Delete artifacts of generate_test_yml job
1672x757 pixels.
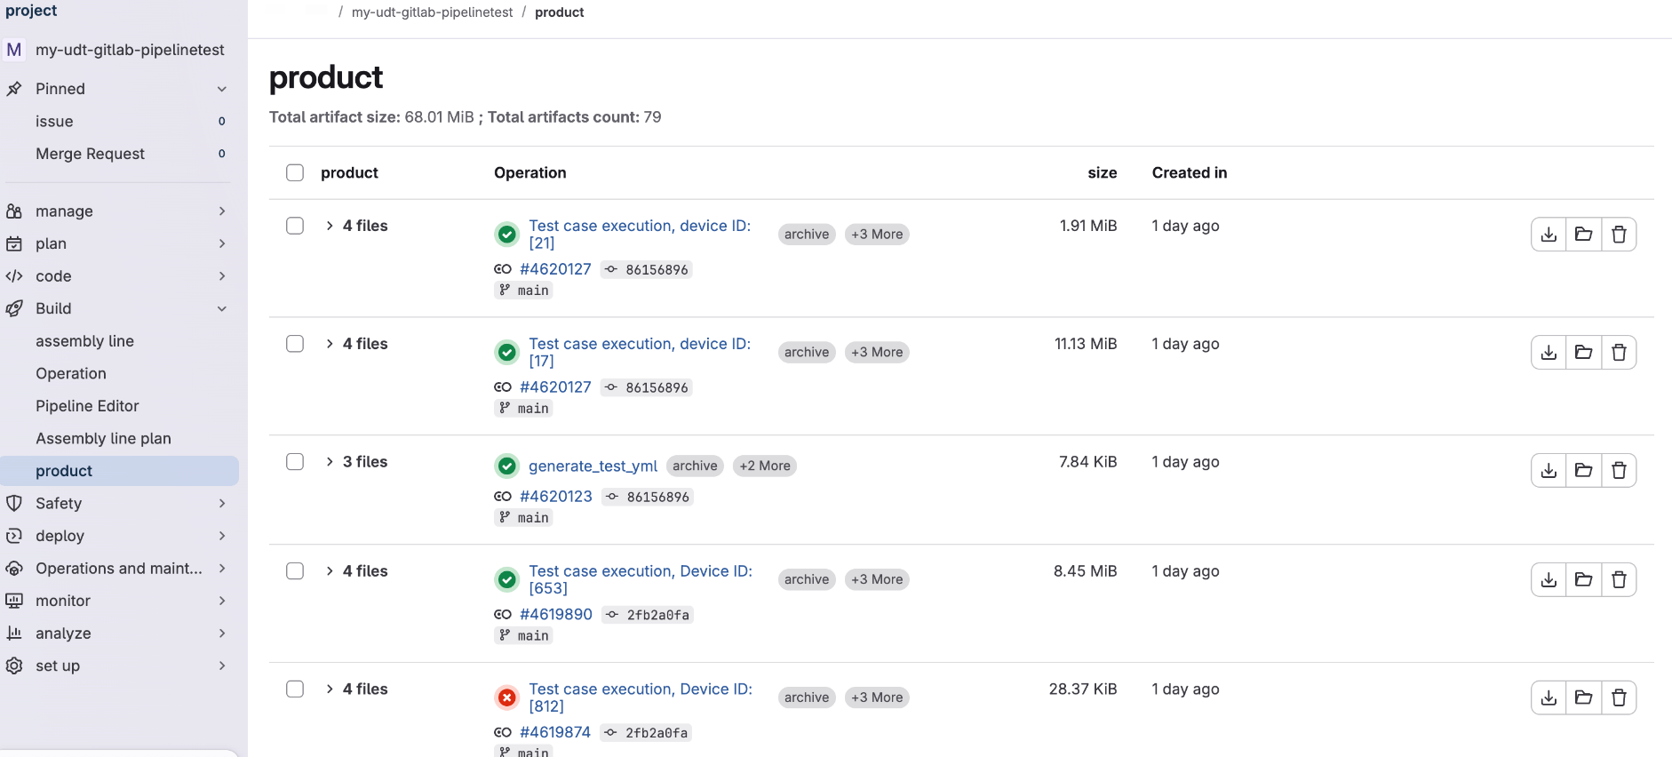[x=1619, y=471]
